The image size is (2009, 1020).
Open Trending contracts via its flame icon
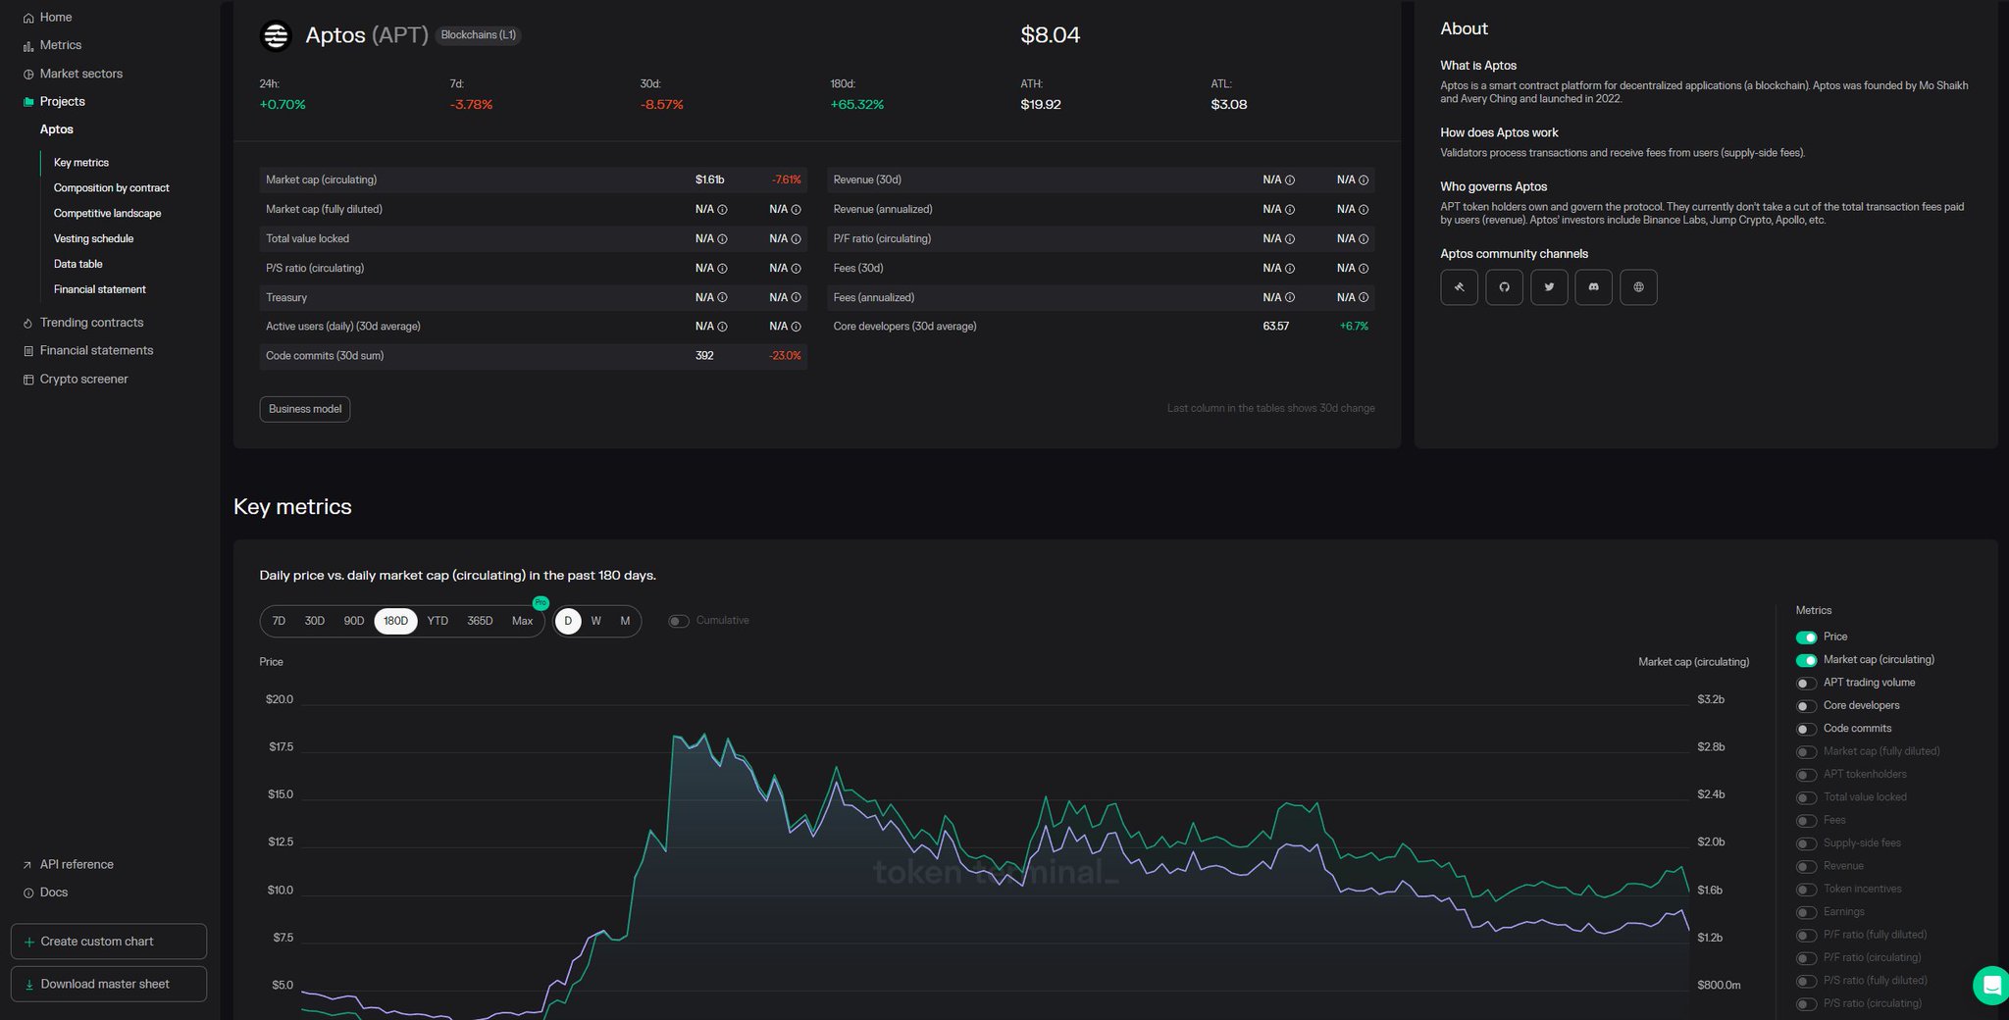click(28, 323)
